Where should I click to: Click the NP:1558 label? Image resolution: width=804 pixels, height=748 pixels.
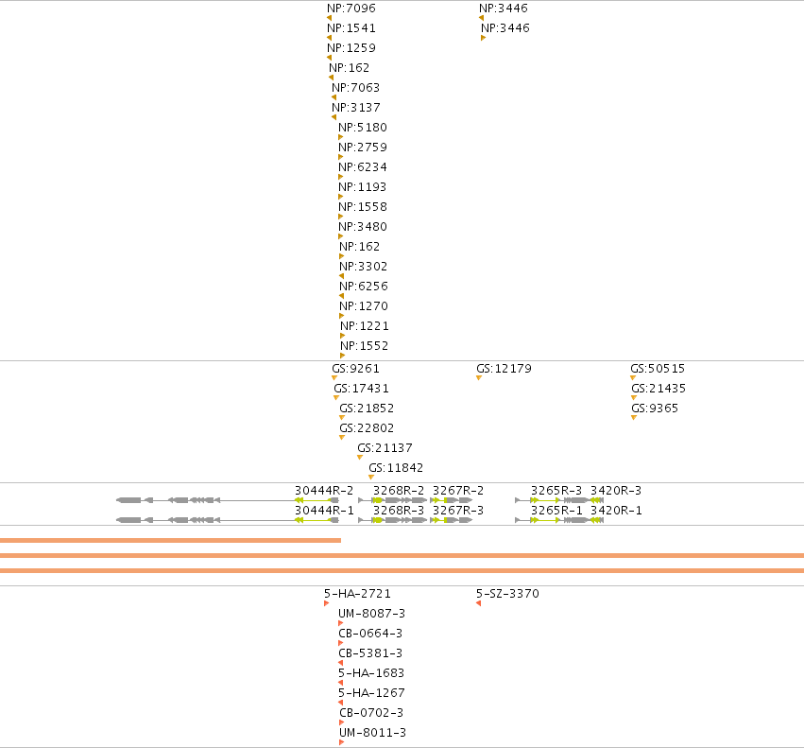tap(363, 207)
